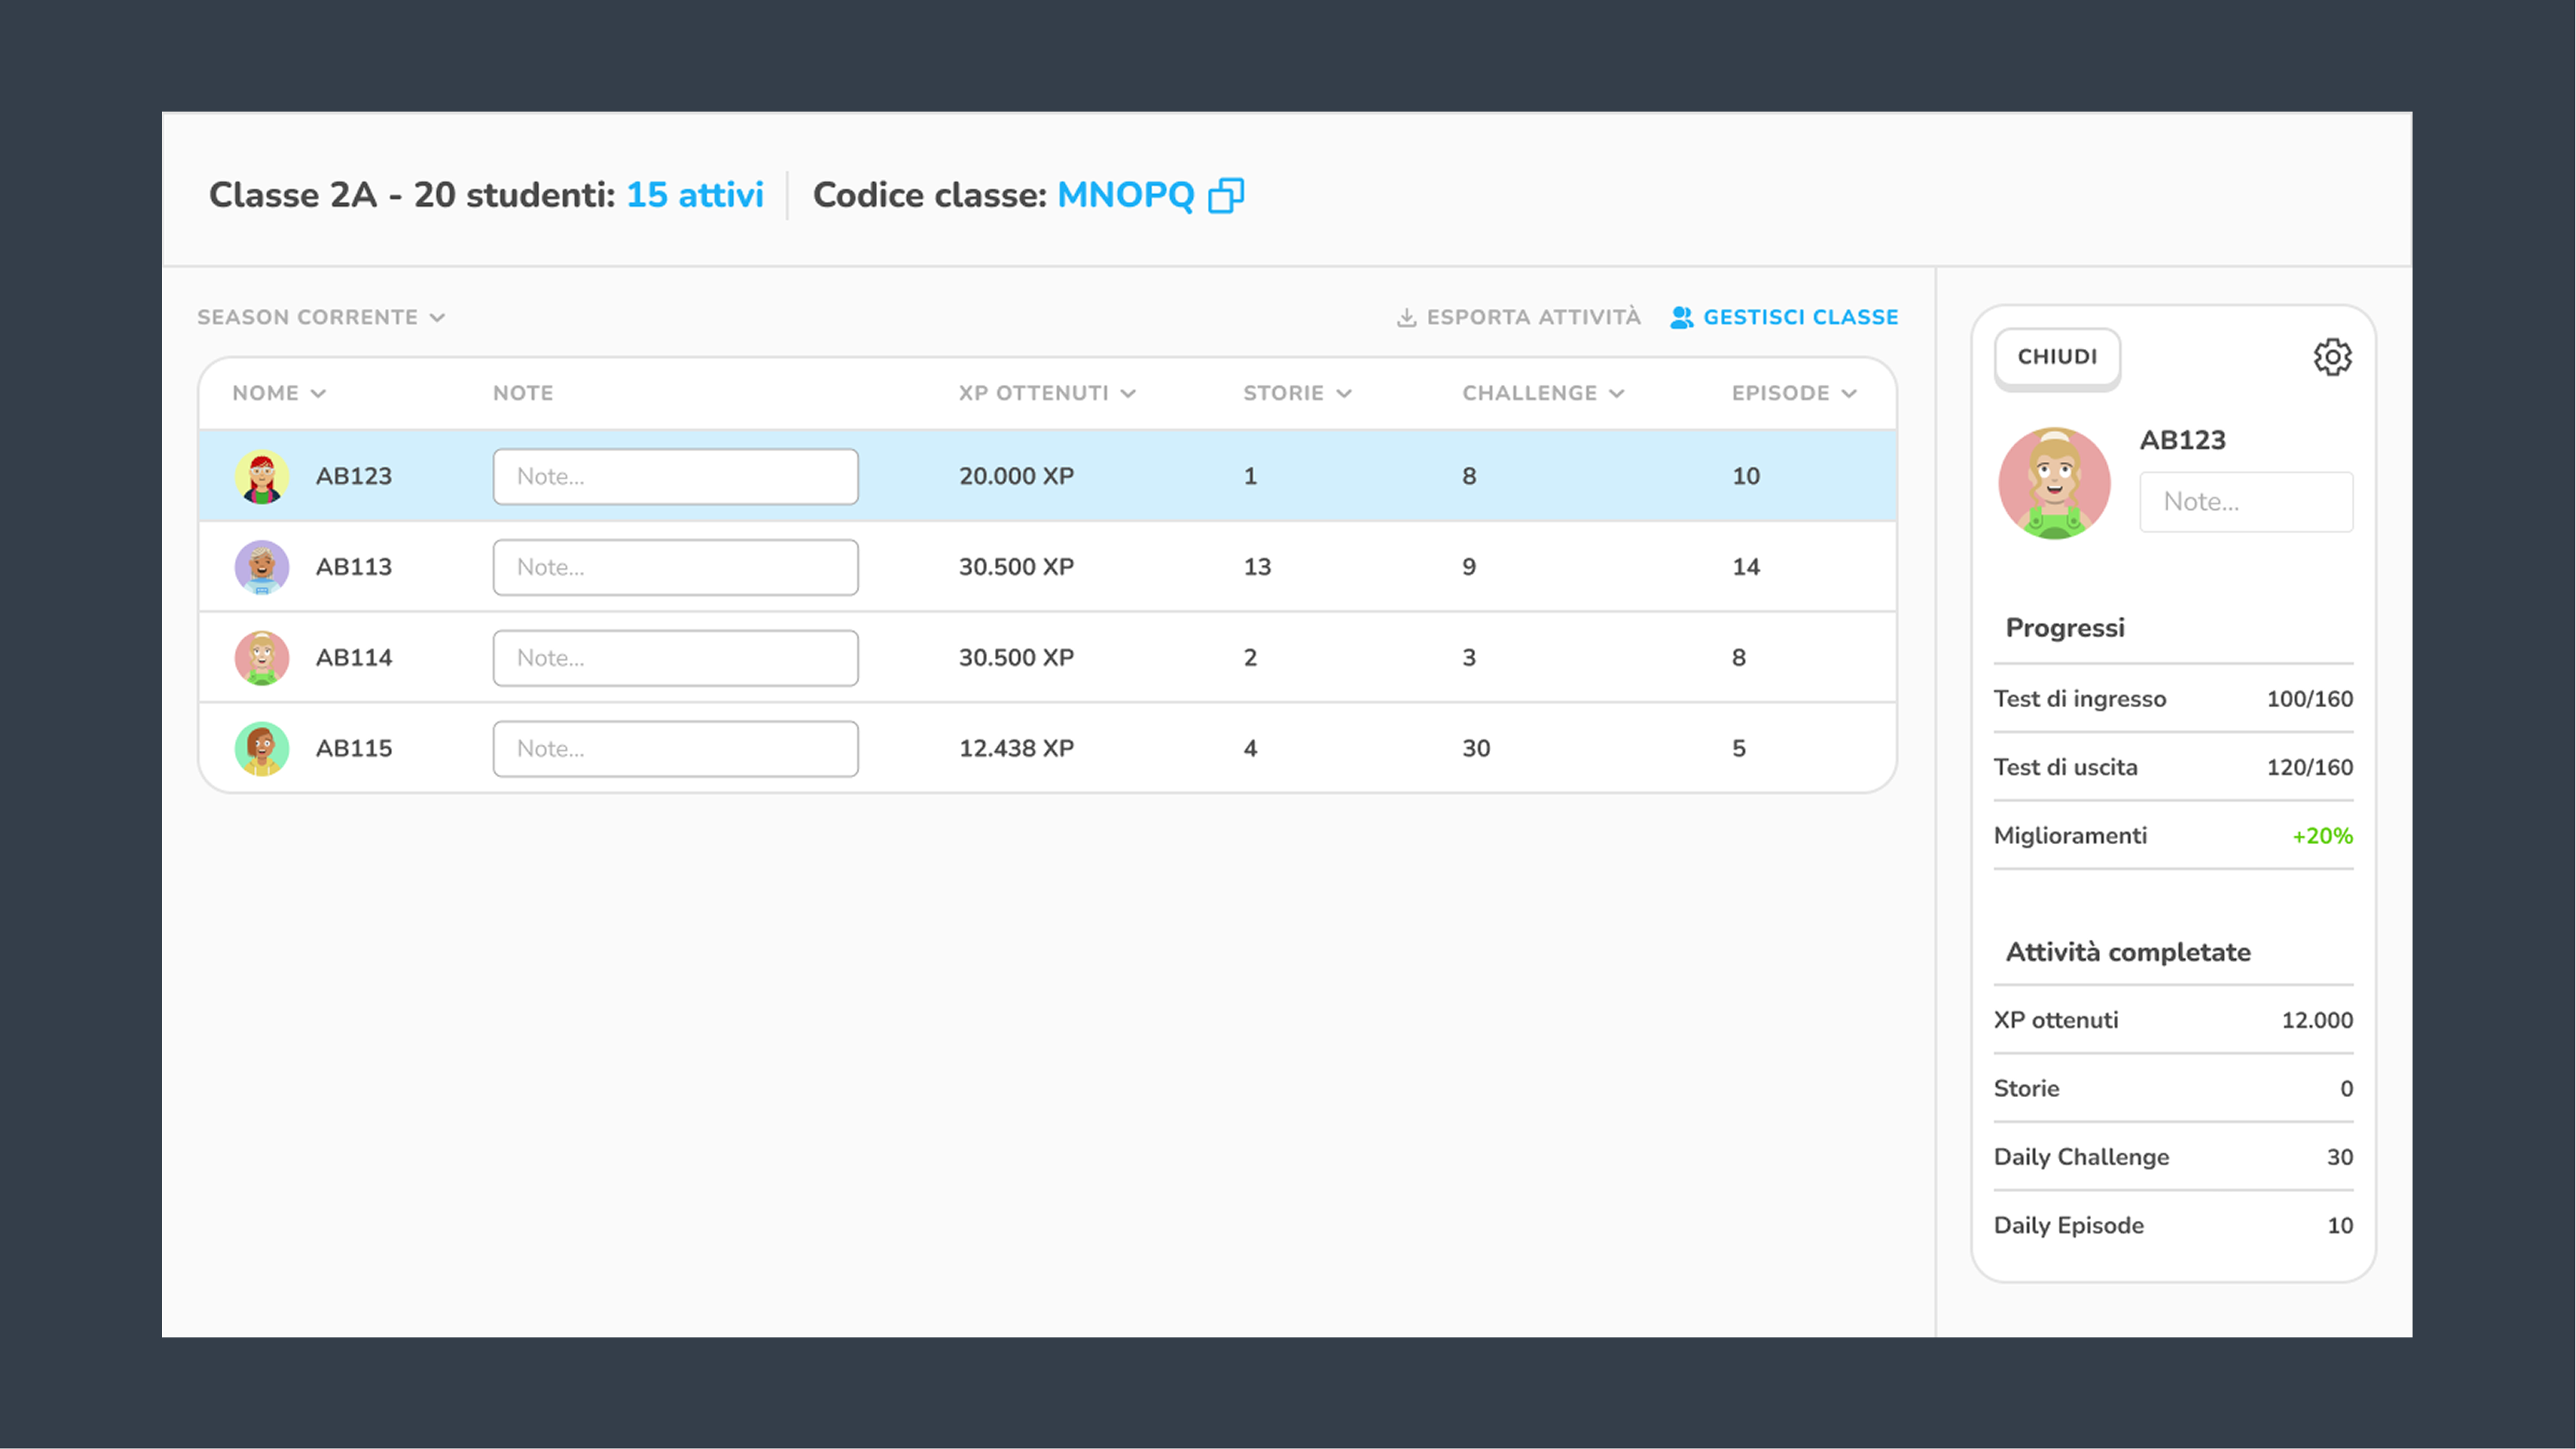2576x1449 pixels.
Task: Click large AB123 avatar in side panel
Action: (x=2054, y=484)
